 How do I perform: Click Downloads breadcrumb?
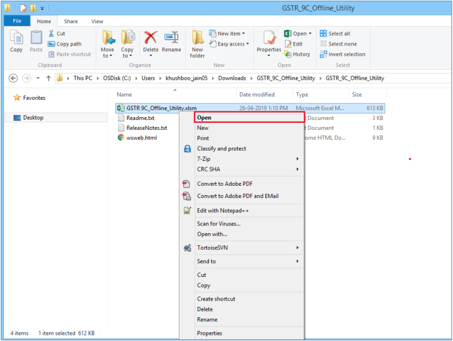click(x=232, y=78)
